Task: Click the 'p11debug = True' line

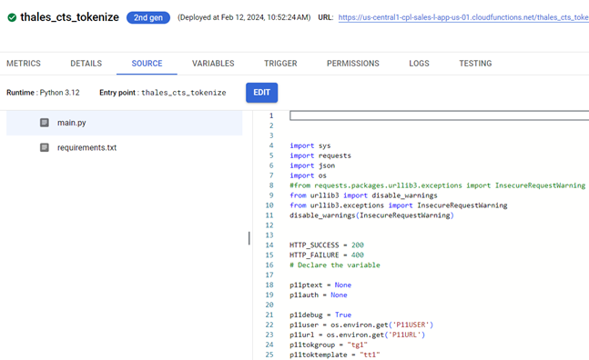Action: click(320, 315)
